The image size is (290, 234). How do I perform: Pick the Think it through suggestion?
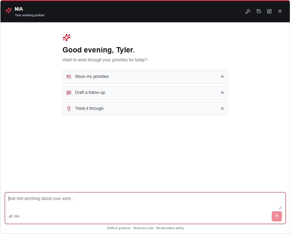click(x=145, y=109)
